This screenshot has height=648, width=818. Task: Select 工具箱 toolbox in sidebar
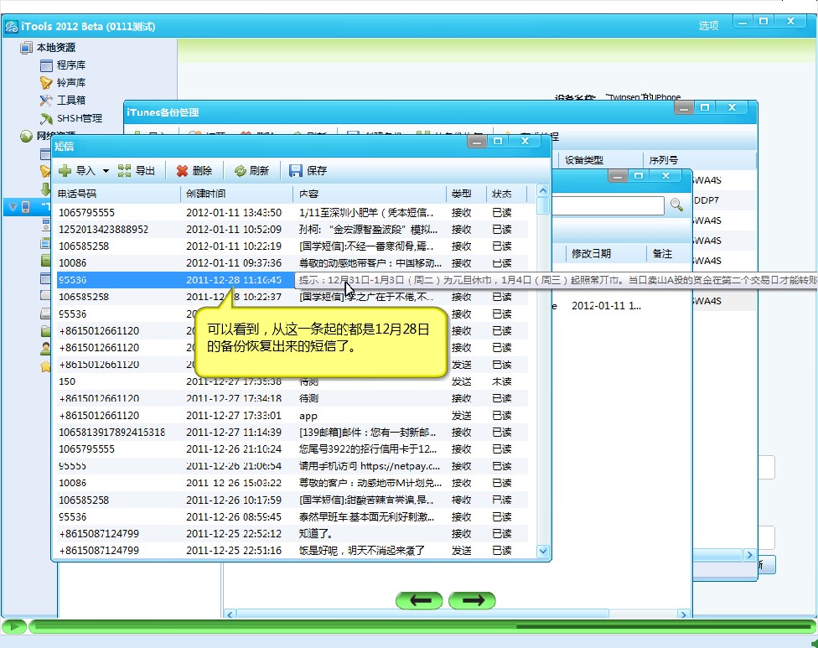pyautogui.click(x=70, y=101)
